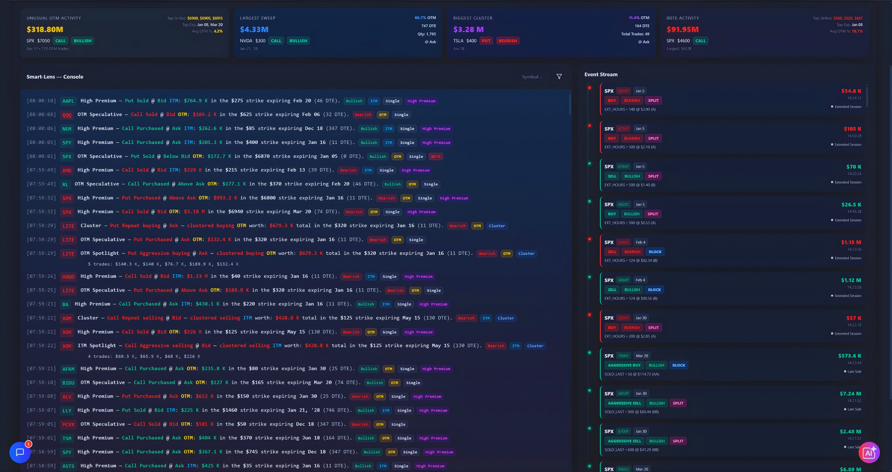Click the SELL tag on SPX 6860P event
The image size is (892, 472).
[612, 290]
